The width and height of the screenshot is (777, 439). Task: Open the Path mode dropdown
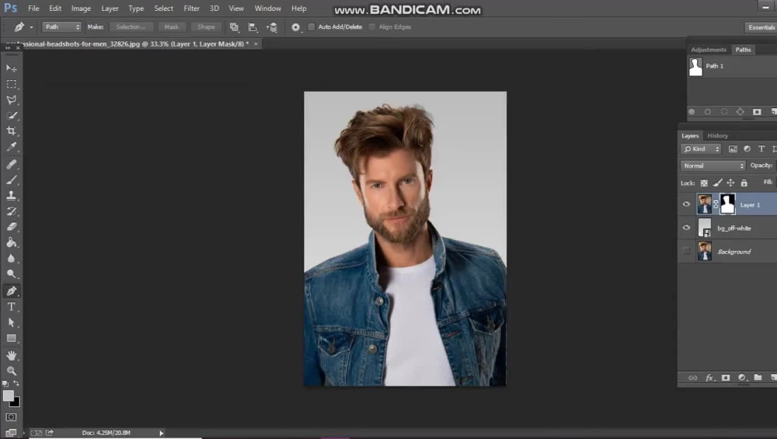pos(62,26)
